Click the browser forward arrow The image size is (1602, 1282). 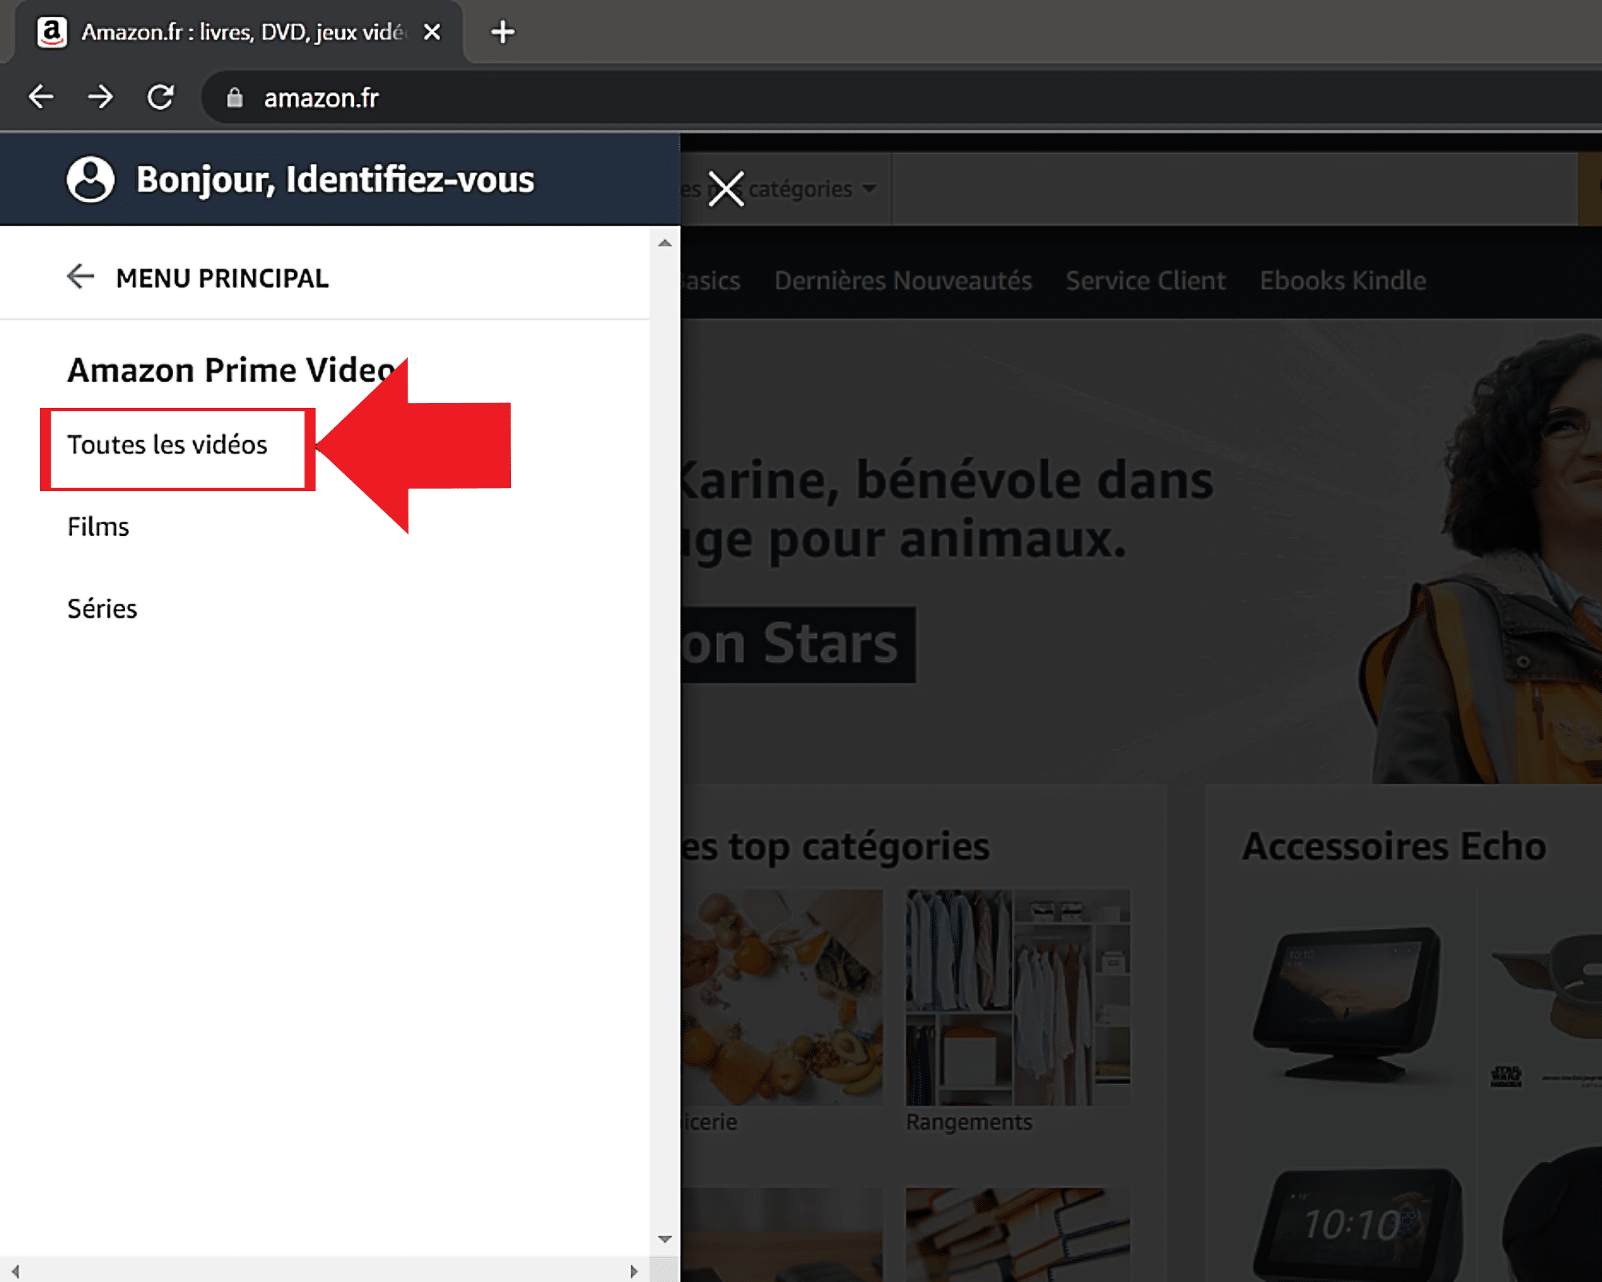click(101, 97)
